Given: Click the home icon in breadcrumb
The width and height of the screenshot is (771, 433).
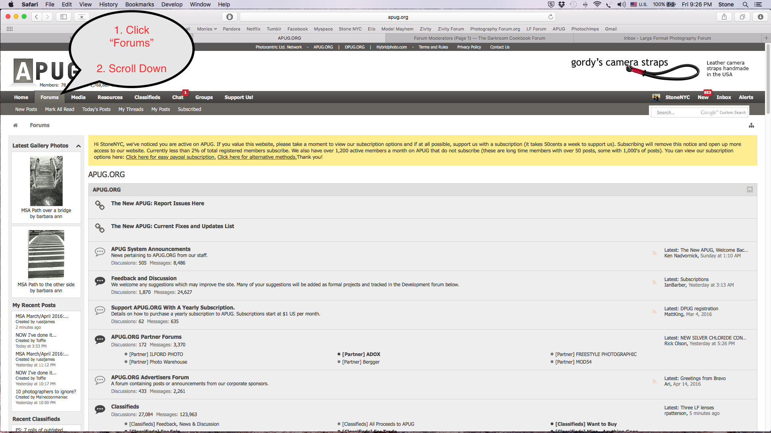Looking at the screenshot, I should (x=15, y=125).
